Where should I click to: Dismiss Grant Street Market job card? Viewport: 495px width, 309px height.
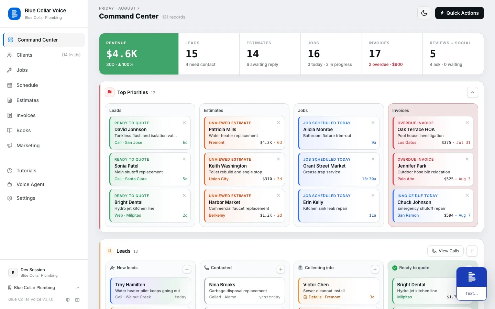coord(373,159)
